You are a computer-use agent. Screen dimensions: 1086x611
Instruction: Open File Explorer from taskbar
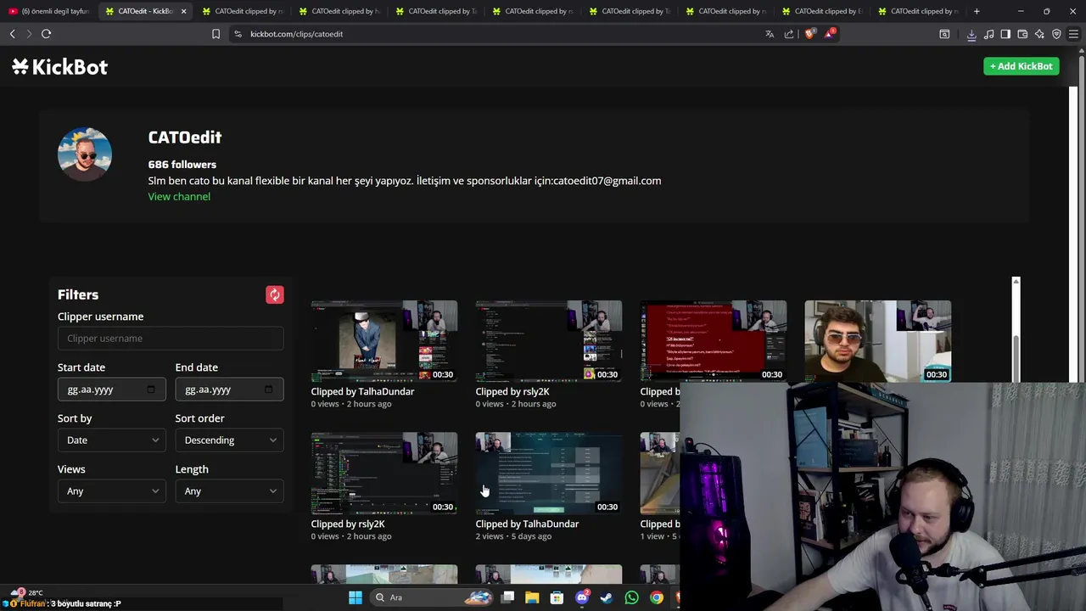coord(532,597)
